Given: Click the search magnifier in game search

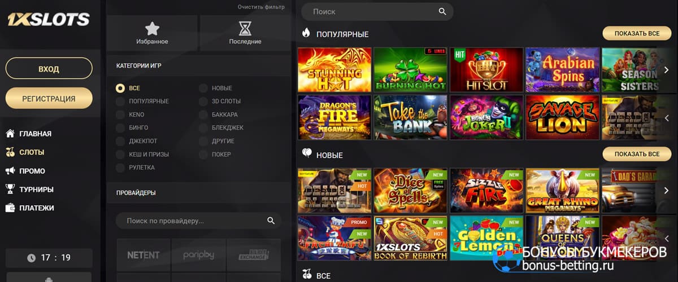Looking at the screenshot, I should (442, 11).
